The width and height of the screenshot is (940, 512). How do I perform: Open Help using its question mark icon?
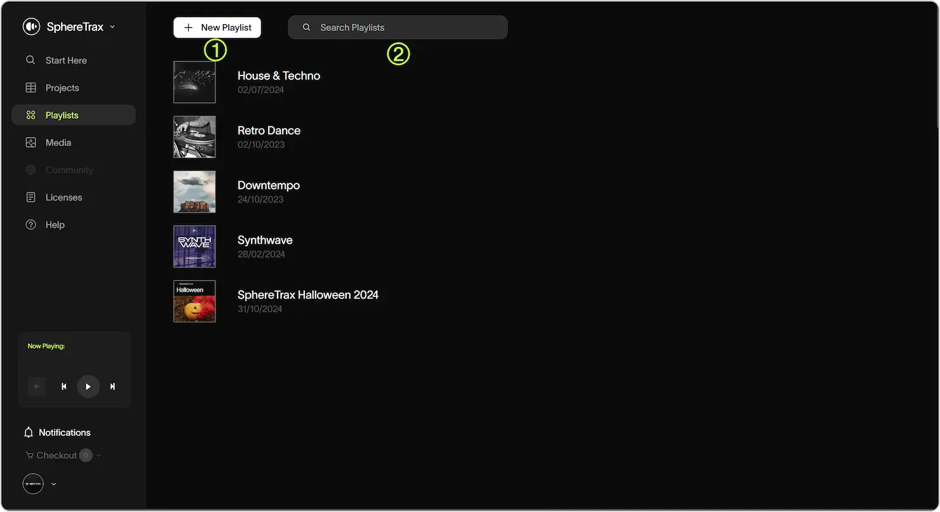30,224
